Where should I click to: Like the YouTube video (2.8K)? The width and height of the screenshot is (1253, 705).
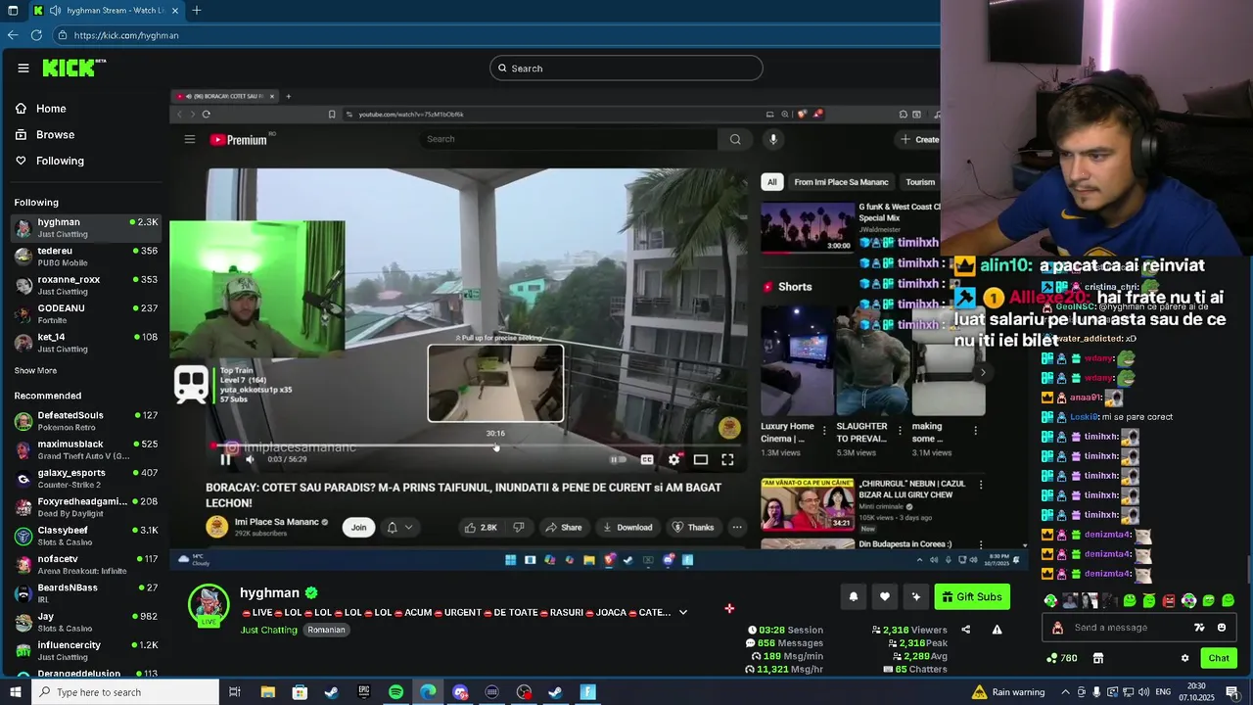click(x=481, y=527)
